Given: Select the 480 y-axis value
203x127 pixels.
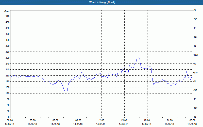Looking at the screenshot, I should pyautogui.click(x=8, y=22).
